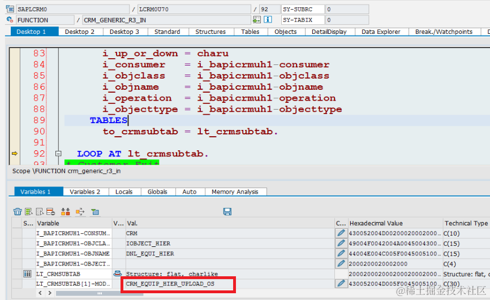Click the green list icon next to trash

coord(29,212)
